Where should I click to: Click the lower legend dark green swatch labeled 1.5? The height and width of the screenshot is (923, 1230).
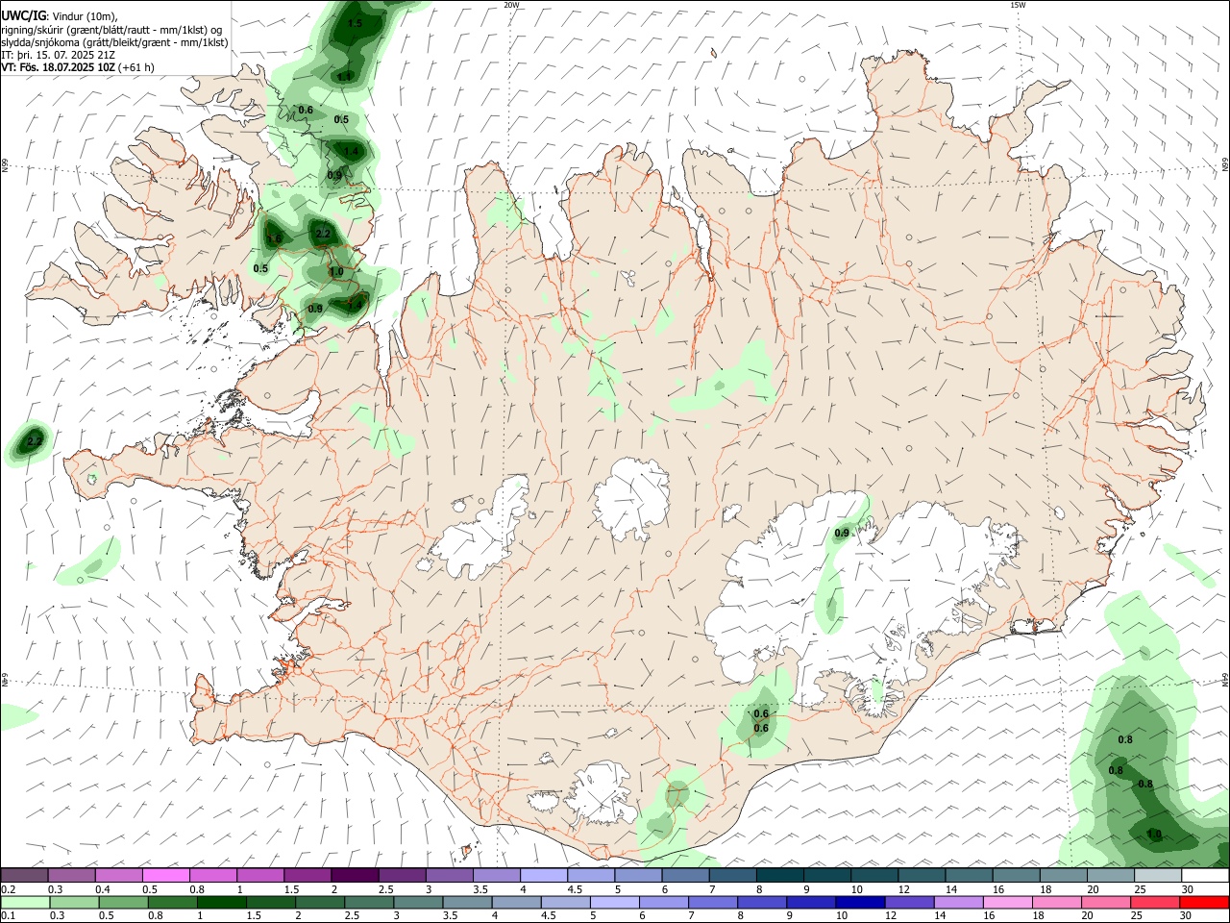pyautogui.click(x=269, y=902)
